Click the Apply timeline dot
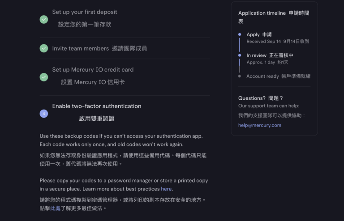 (240, 34)
